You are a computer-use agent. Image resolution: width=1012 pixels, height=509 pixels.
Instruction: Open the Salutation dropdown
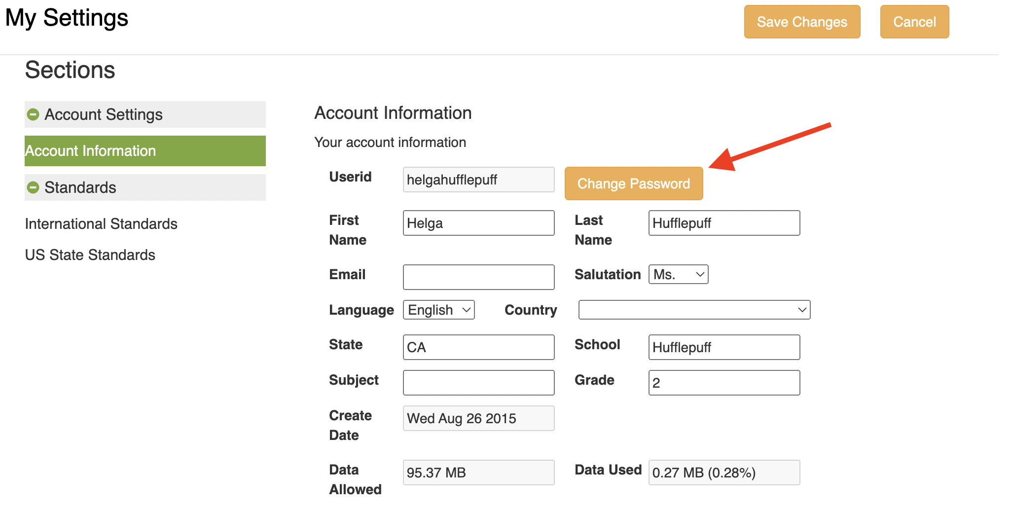coord(678,274)
